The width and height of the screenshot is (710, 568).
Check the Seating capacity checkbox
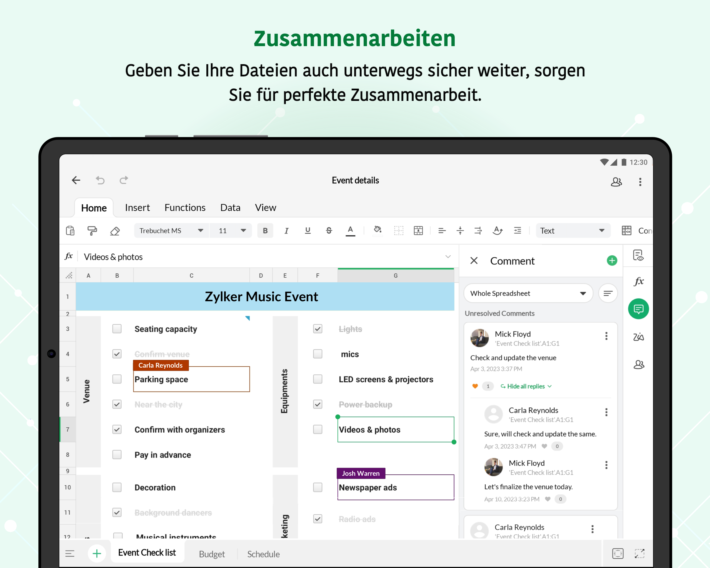[x=117, y=329]
